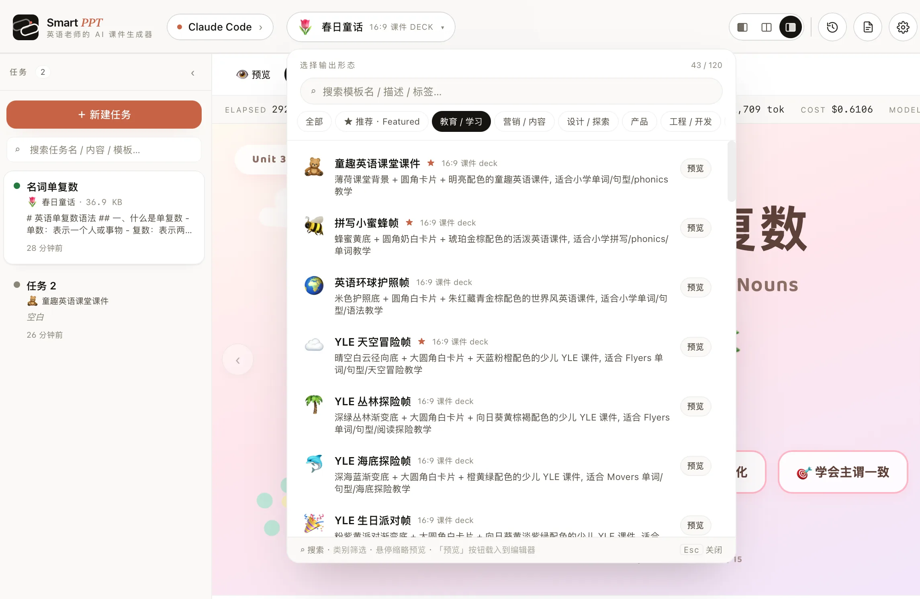Screen dimensions: 920x599
Task: Click the star on YLE 天空冒险帧
Action: click(x=421, y=341)
